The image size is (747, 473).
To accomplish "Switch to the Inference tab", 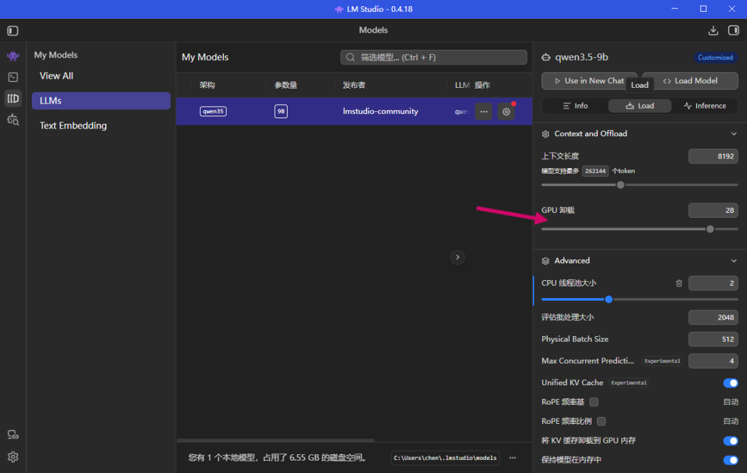I will [705, 106].
